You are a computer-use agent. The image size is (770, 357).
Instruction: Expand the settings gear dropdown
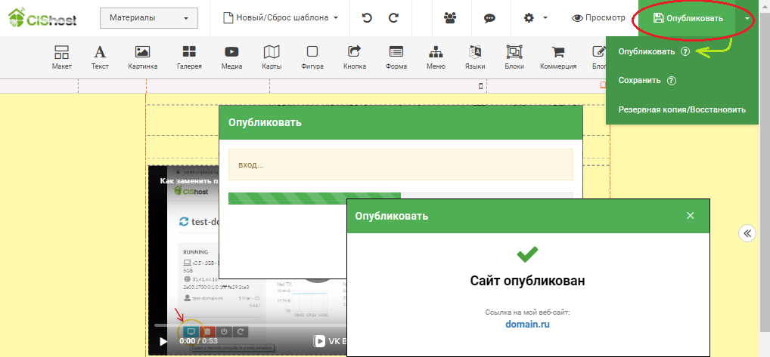(x=536, y=18)
